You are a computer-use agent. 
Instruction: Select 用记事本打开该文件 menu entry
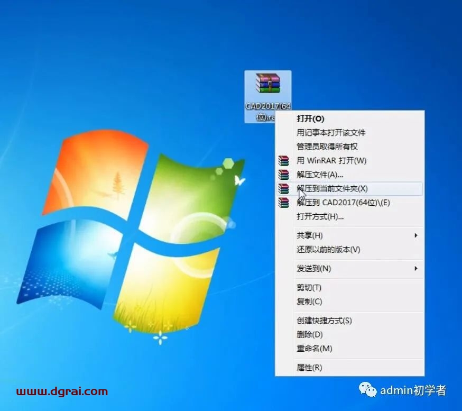(349, 132)
